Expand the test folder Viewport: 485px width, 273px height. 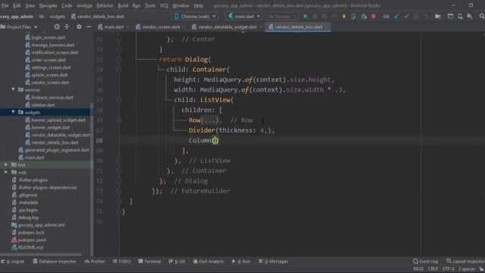pos(6,165)
